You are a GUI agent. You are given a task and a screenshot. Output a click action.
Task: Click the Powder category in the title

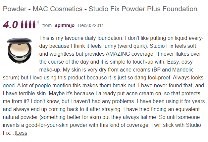[x=15, y=9]
